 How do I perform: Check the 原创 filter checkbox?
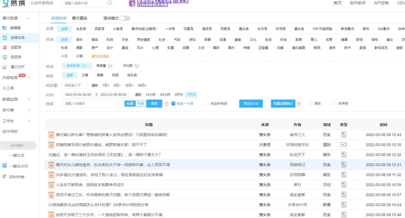click(310, 103)
